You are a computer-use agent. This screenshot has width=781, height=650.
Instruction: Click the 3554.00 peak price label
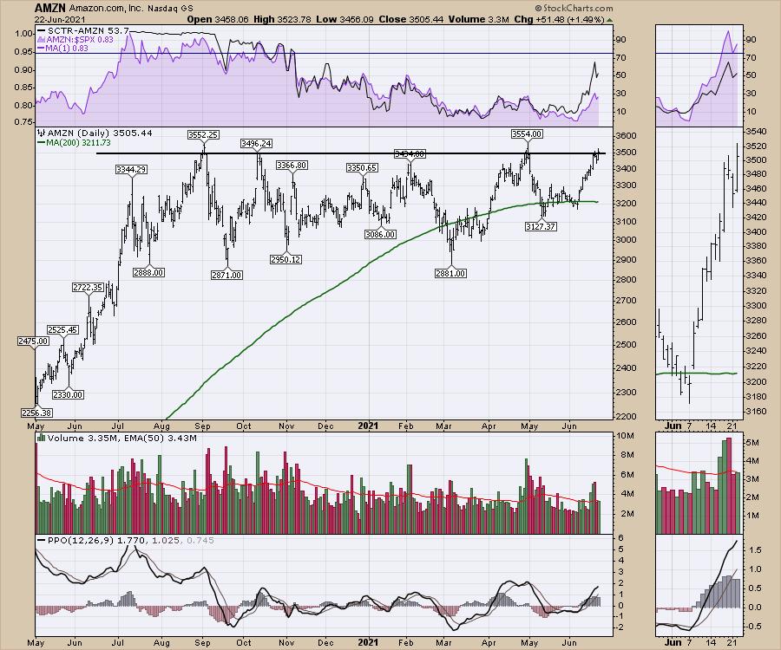click(x=526, y=133)
